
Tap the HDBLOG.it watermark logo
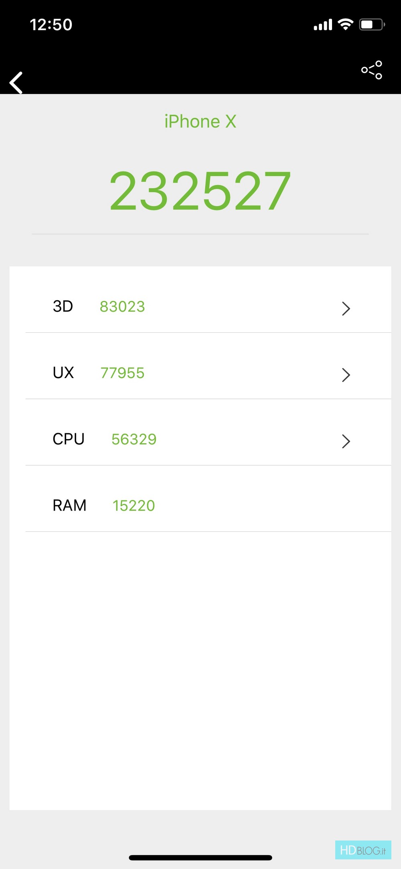(x=363, y=850)
